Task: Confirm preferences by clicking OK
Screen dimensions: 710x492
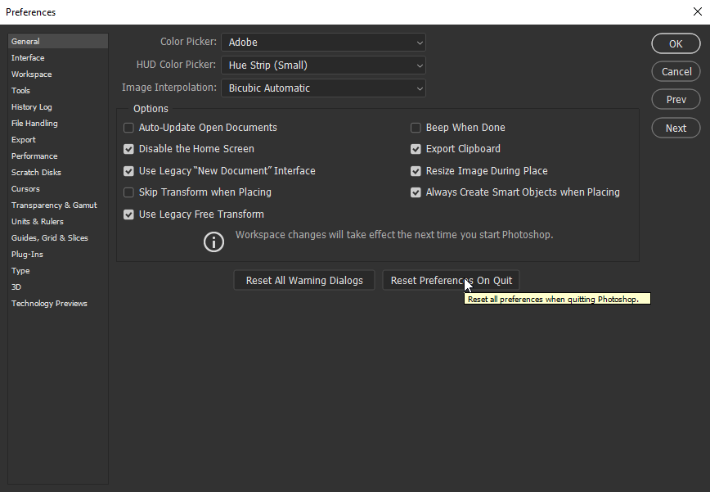Action: pos(676,43)
